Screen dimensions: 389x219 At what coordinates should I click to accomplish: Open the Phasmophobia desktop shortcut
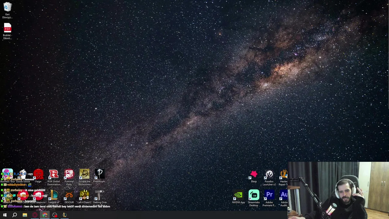(100, 176)
